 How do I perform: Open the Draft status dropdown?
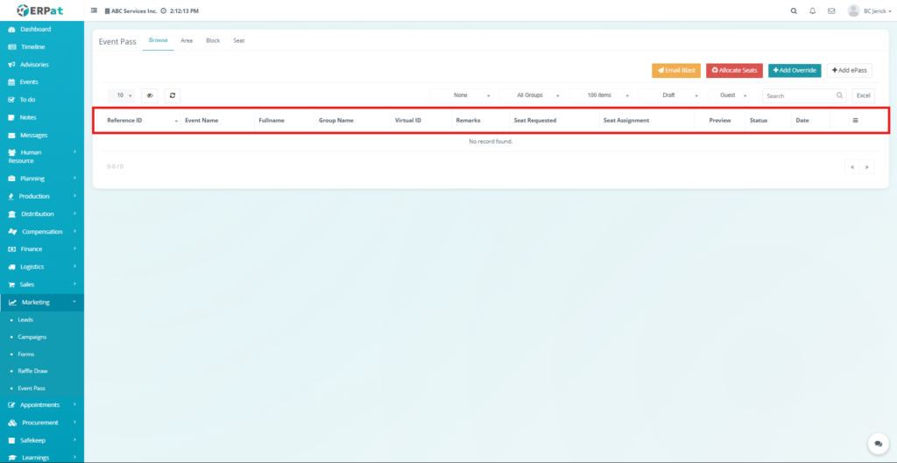pyautogui.click(x=669, y=95)
